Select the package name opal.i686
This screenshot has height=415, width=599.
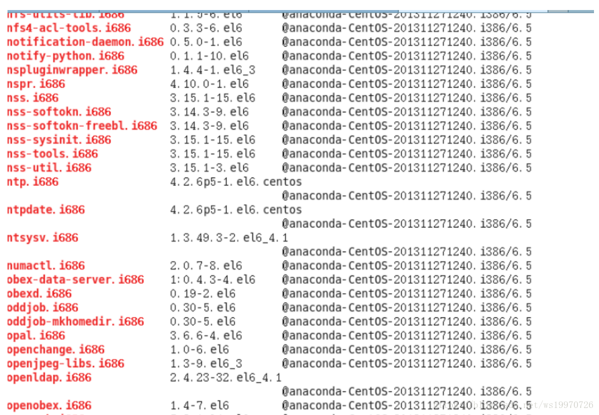pyautogui.click(x=36, y=335)
